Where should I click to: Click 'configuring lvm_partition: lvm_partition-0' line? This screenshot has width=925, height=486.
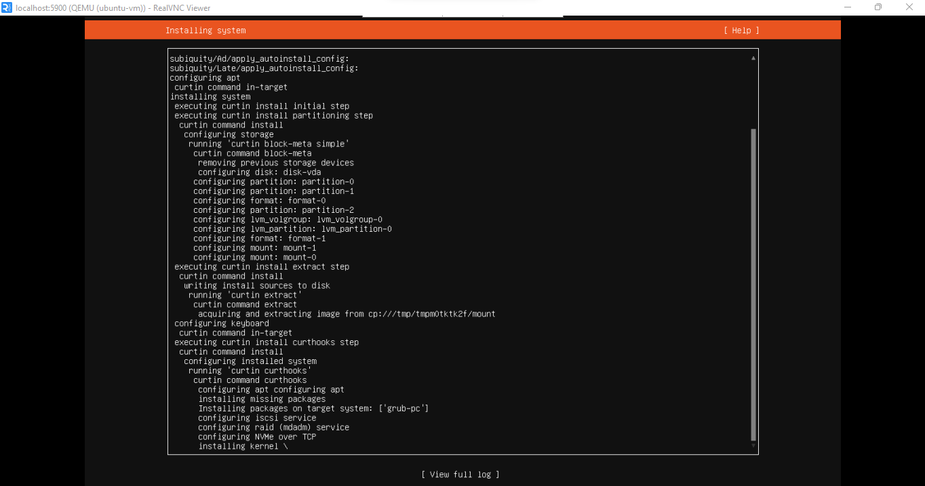[x=292, y=230]
